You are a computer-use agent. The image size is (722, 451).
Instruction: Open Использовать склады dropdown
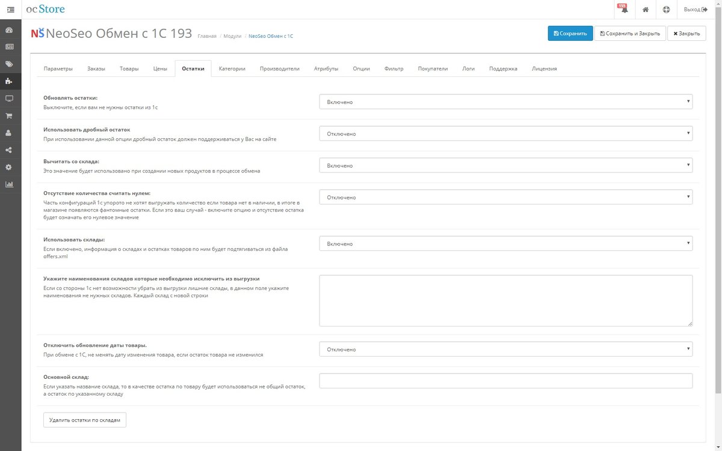point(506,244)
